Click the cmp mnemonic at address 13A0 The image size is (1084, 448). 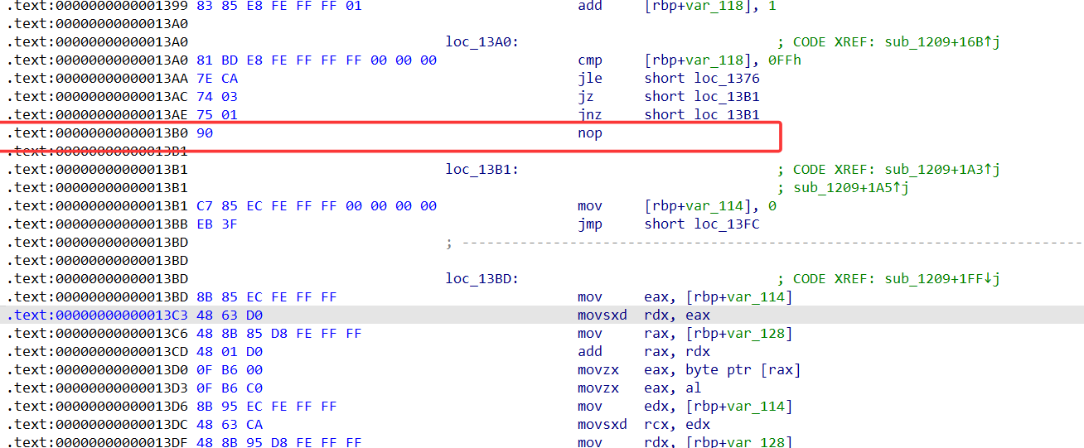coord(590,60)
